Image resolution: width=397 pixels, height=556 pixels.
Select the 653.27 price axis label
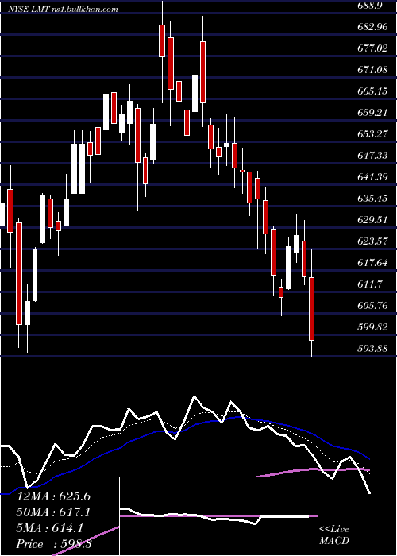pyautogui.click(x=373, y=134)
